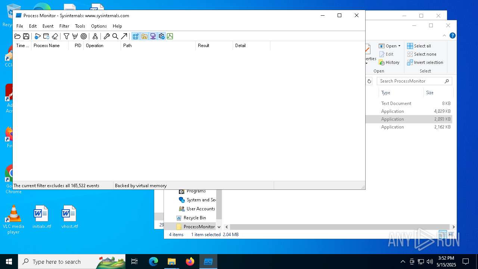478x269 pixels.
Task: Switch to details view icon in Explorer
Action: click(x=443, y=235)
